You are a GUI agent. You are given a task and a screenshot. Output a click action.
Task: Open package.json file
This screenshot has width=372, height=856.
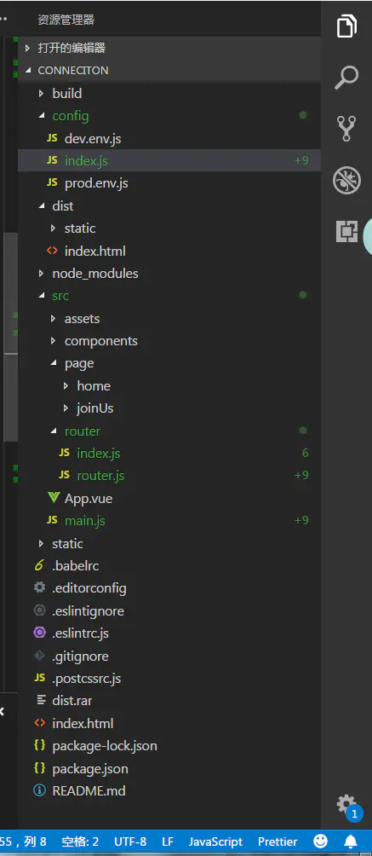[169, 769]
